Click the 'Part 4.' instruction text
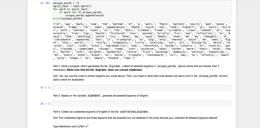The height and width of the screenshot is (128, 260). (x=101, y=112)
